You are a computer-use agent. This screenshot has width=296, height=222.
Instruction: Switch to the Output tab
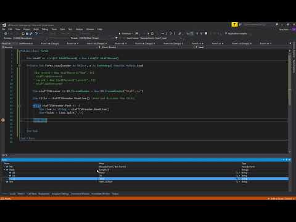tap(115, 194)
